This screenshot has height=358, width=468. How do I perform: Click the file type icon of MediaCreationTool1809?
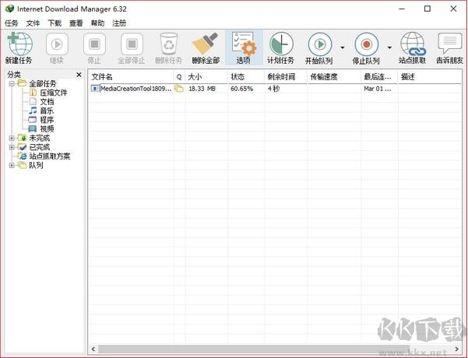95,88
